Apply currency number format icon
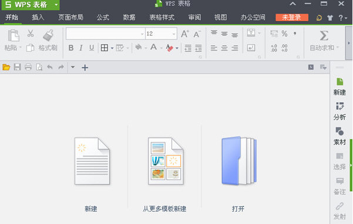Screen dimensions: 353x224 [274, 33]
